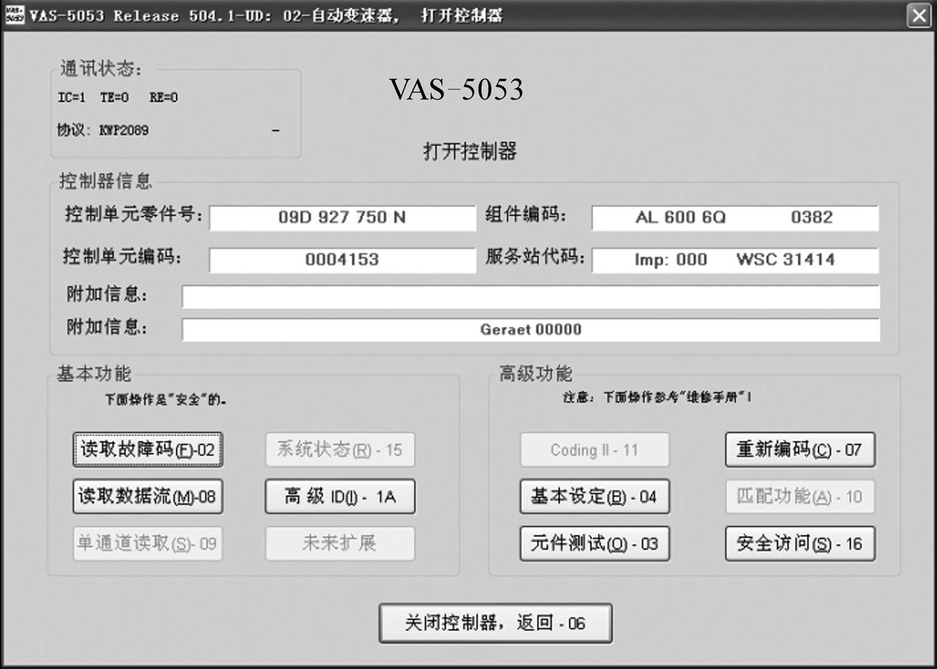937x669 pixels.
Task: Click the VAS application icon in title bar
Action: [x=14, y=14]
